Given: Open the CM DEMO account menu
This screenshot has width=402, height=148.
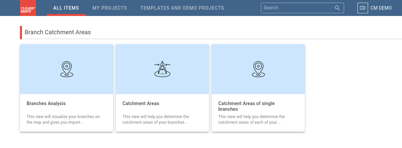Looking at the screenshot, I should 381,8.
